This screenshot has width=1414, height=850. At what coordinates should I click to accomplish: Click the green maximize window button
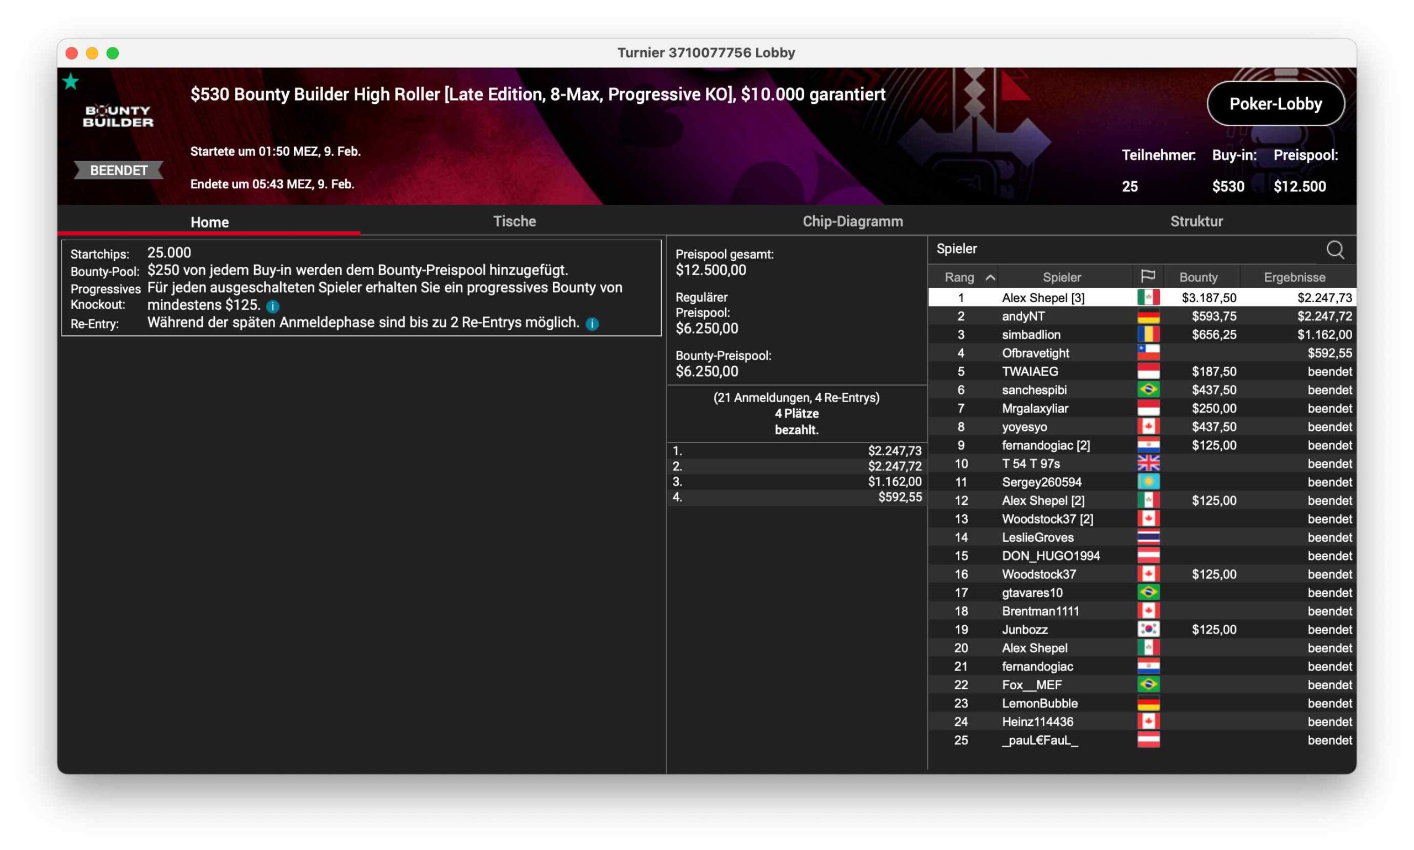pos(113,53)
